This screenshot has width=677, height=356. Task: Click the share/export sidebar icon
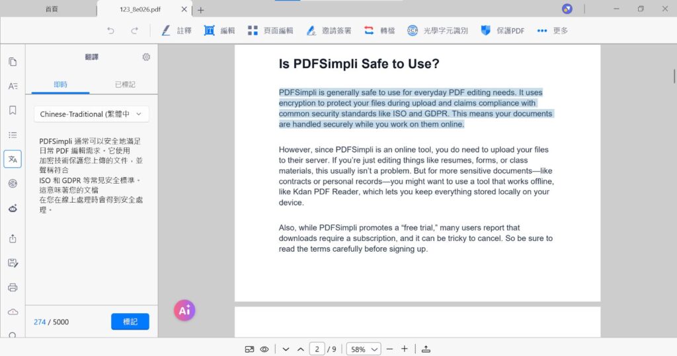[13, 238]
